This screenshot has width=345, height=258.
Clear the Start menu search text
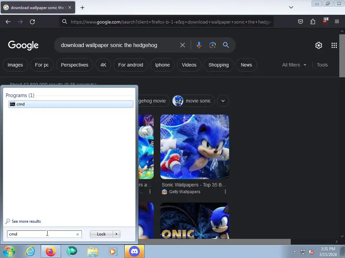77,234
